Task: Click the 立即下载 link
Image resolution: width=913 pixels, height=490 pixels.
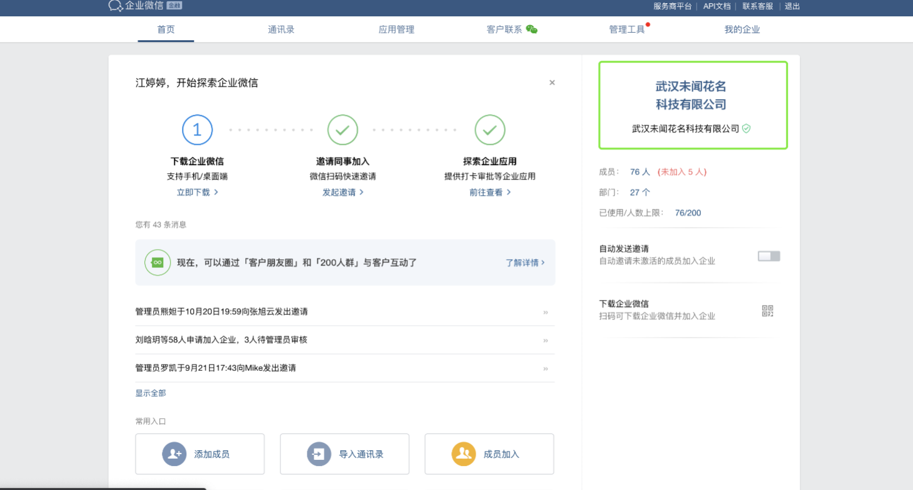Action: (x=193, y=192)
